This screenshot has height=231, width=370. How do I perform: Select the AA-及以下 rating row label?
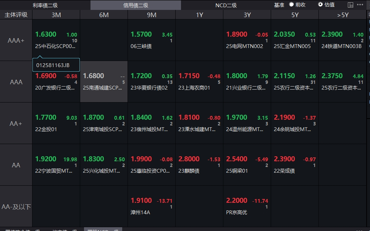tap(16, 207)
